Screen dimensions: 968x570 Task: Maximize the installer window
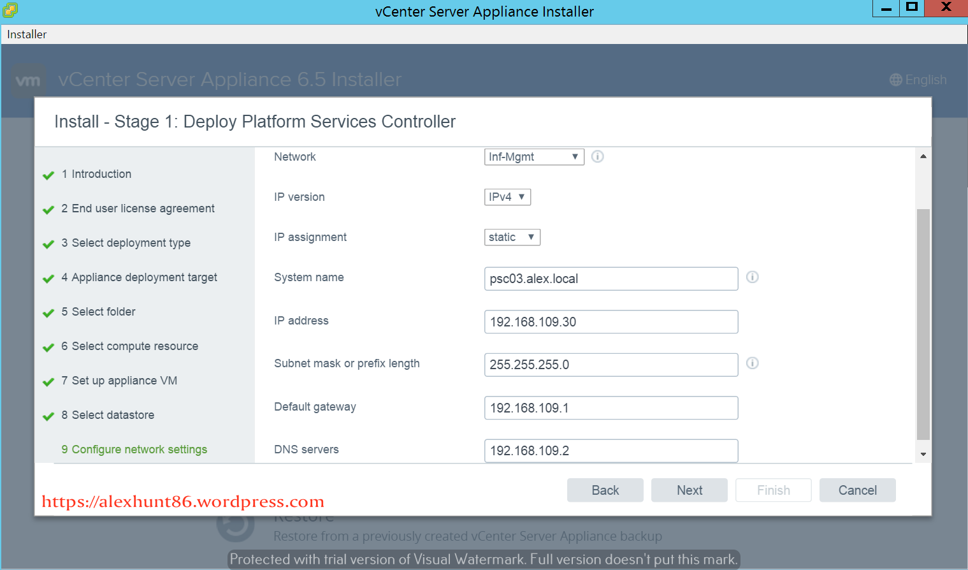pos(912,8)
